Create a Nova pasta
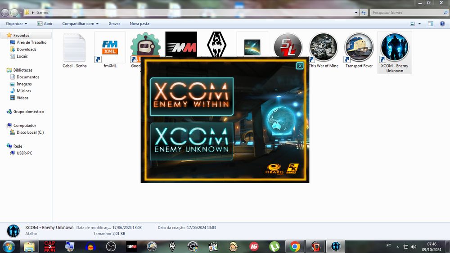Viewport: 450px width, 253px height. point(139,23)
